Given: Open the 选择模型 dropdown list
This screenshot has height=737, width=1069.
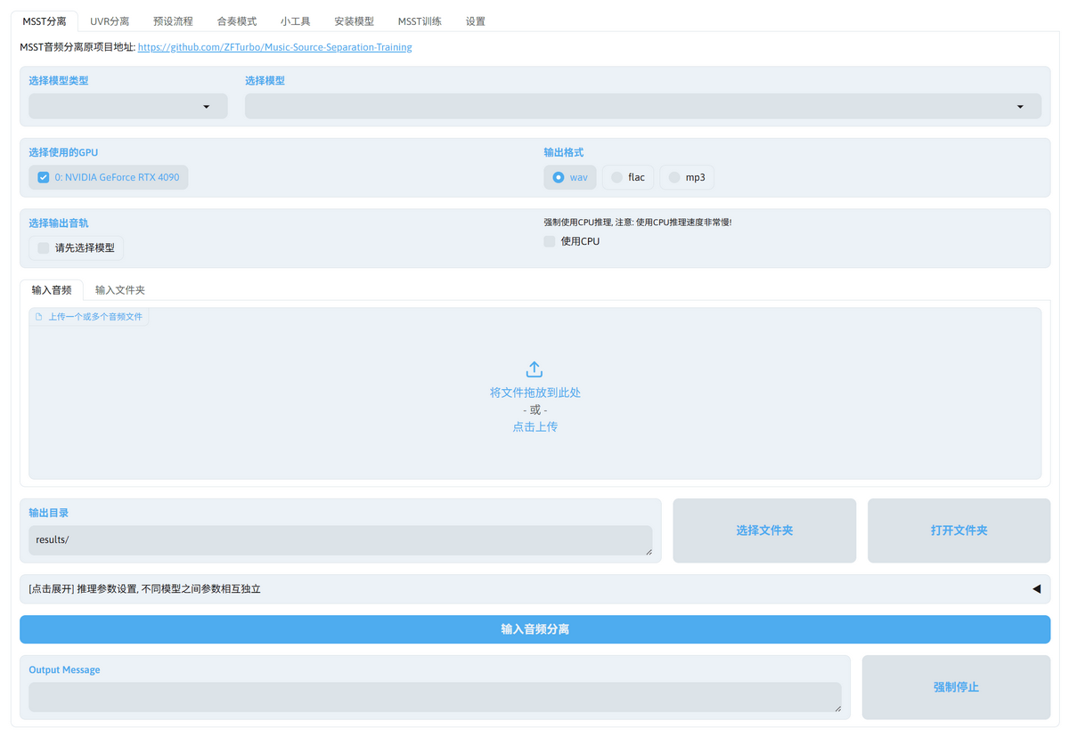Looking at the screenshot, I should coord(642,106).
